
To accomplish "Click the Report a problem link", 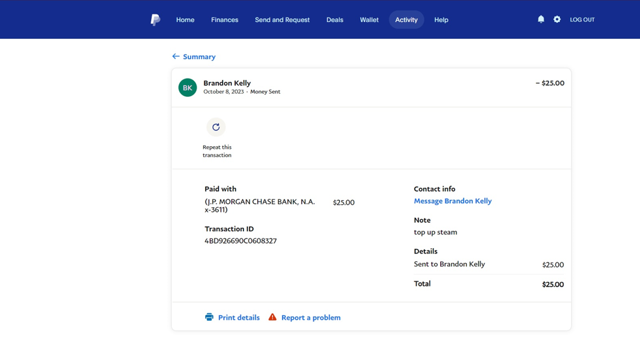I will tap(311, 317).
